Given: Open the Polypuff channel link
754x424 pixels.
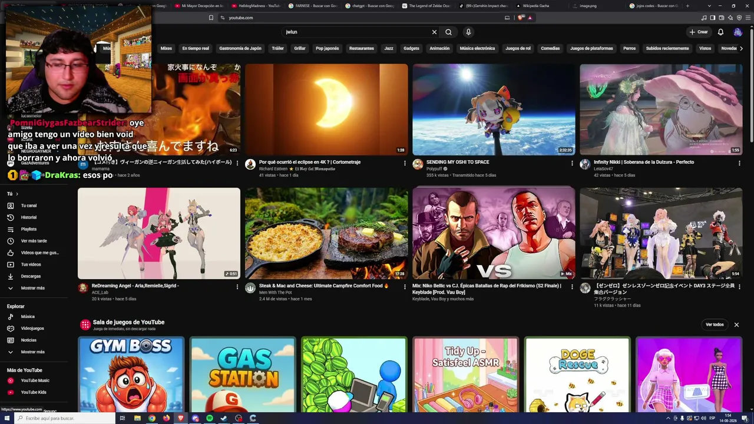Looking at the screenshot, I should tap(433, 169).
